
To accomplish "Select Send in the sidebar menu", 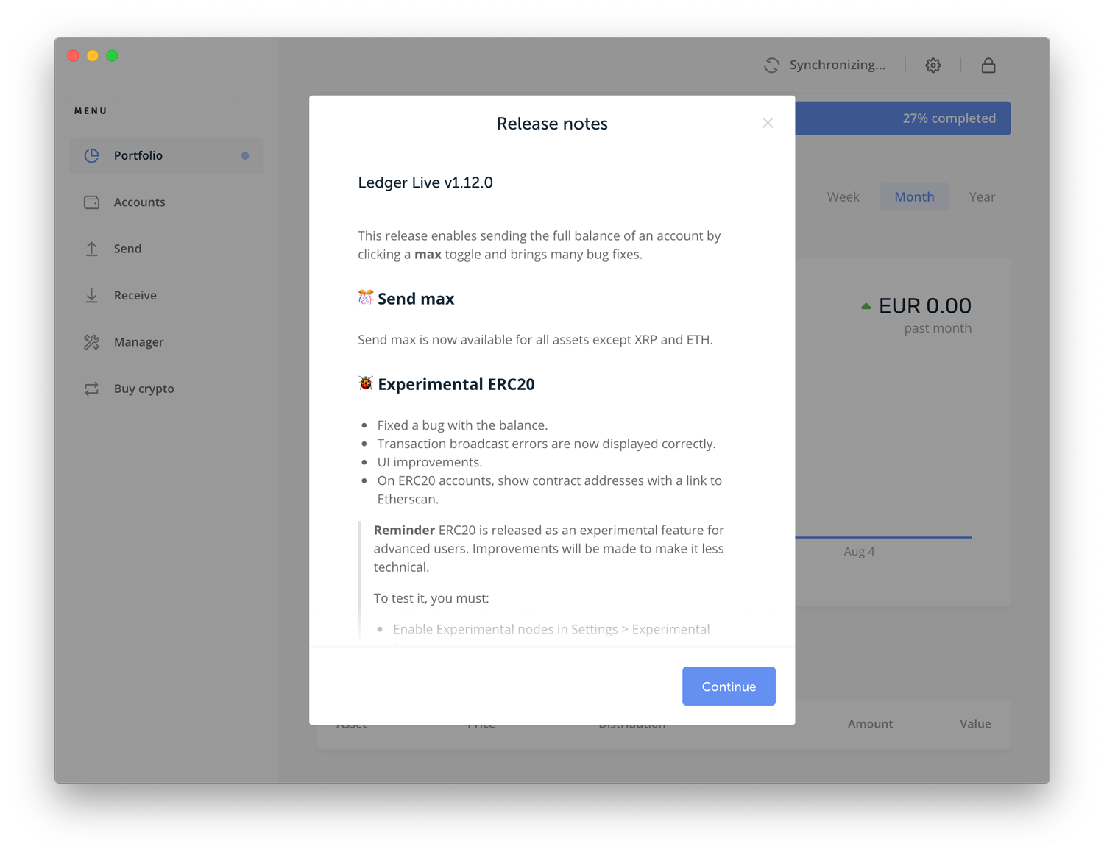I will tap(166, 249).
